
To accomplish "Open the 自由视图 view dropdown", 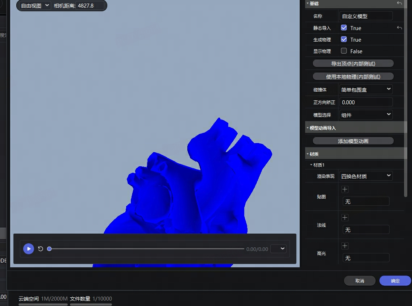I will point(35,6).
